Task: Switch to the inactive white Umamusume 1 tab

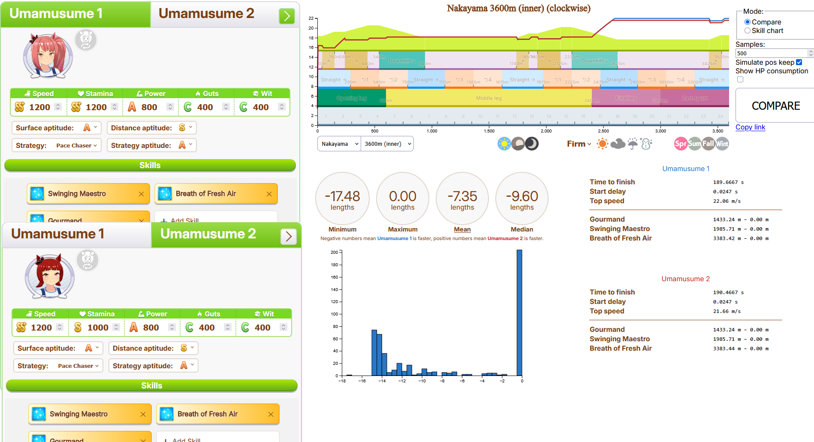Action: coord(77,235)
